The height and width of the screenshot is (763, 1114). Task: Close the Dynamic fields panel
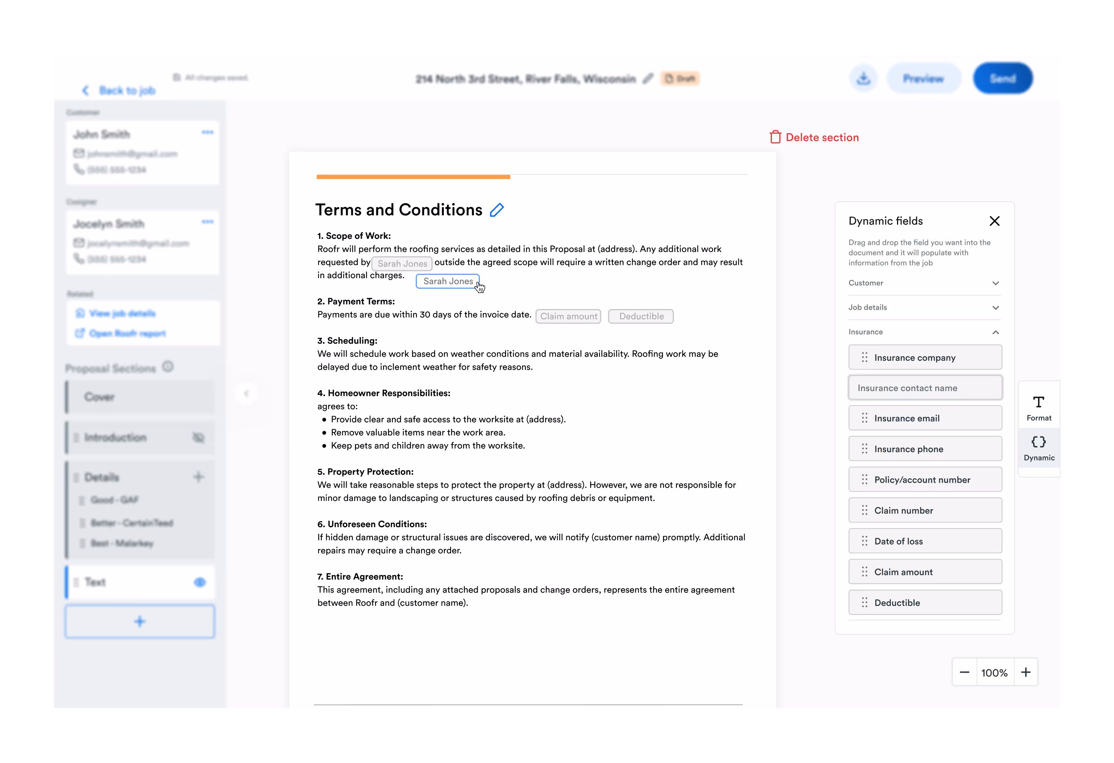point(994,221)
